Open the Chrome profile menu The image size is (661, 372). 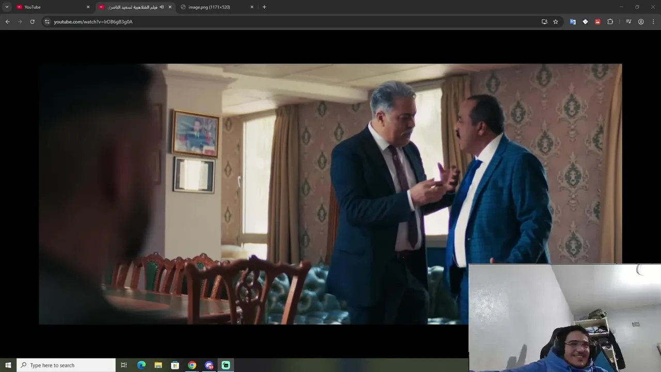(641, 22)
